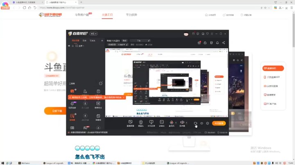
Task: Toggle the preview eye icon beside the gear
Action: click(202, 123)
